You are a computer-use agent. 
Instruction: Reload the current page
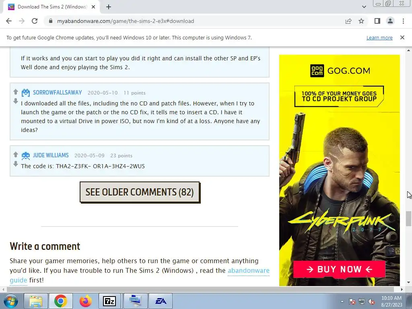35,21
